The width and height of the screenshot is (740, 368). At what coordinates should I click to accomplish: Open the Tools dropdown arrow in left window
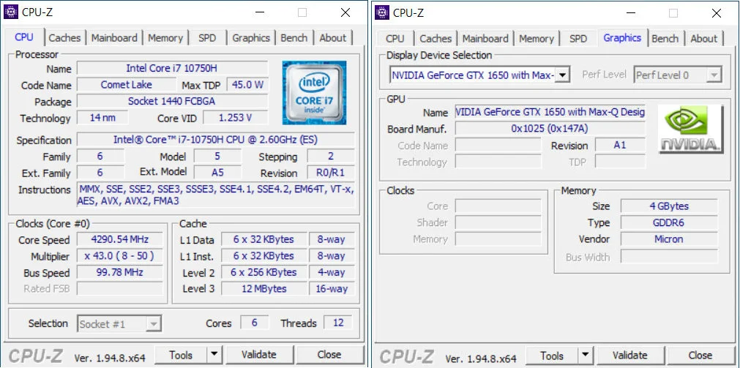click(x=214, y=355)
